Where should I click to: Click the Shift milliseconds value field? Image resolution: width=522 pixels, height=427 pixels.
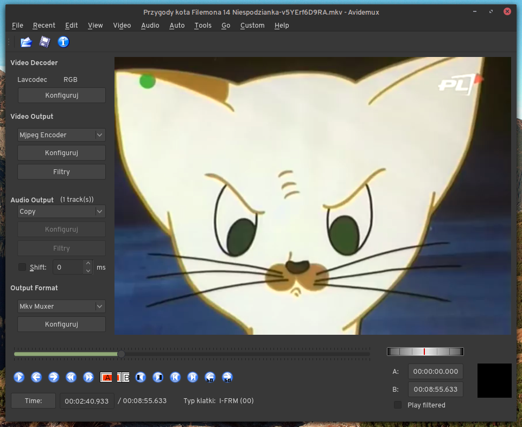pos(68,267)
